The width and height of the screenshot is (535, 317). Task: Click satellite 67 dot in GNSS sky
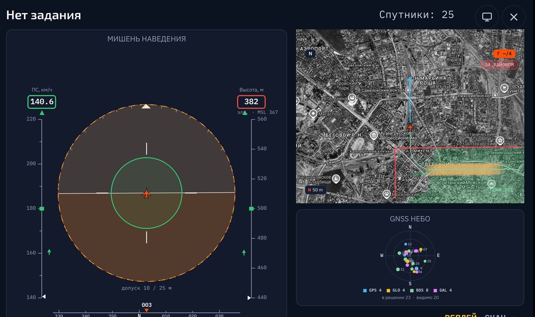[421, 249]
